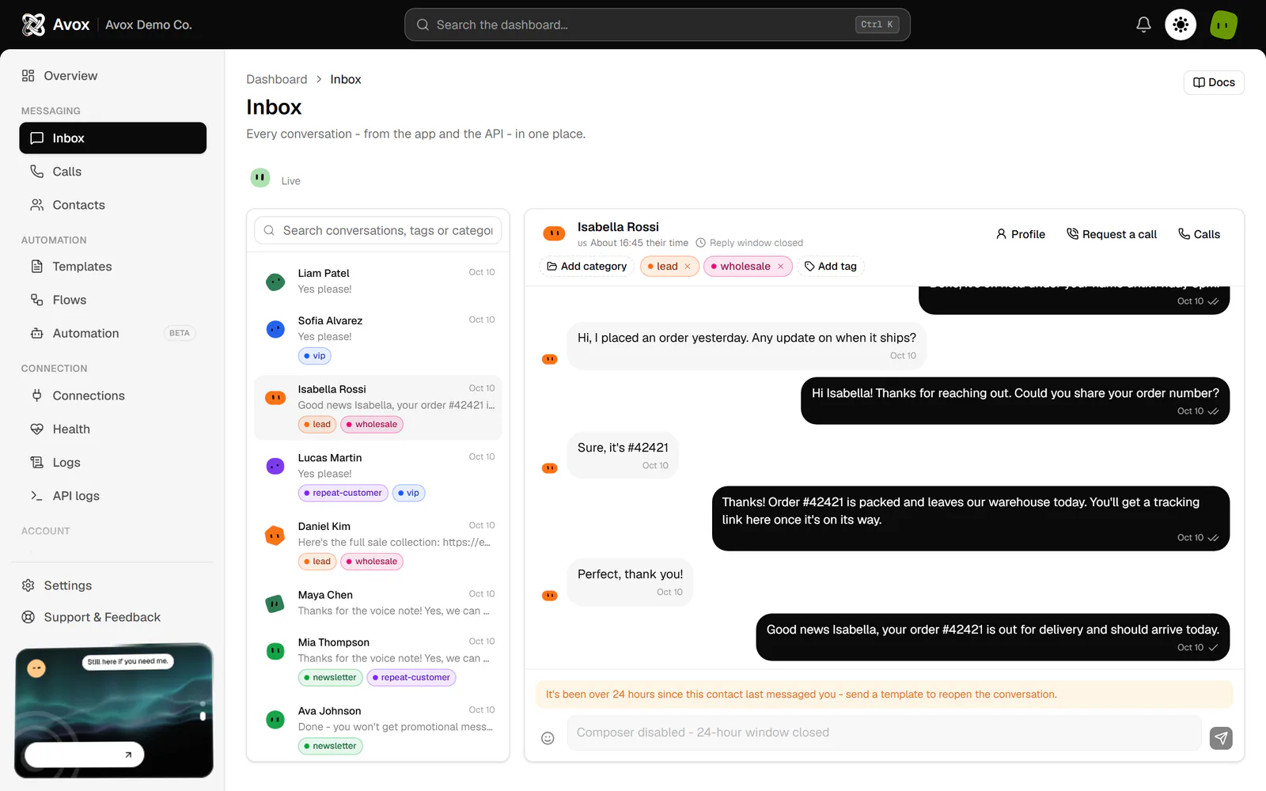
Task: Open Support & Feedback
Action: coord(112,617)
